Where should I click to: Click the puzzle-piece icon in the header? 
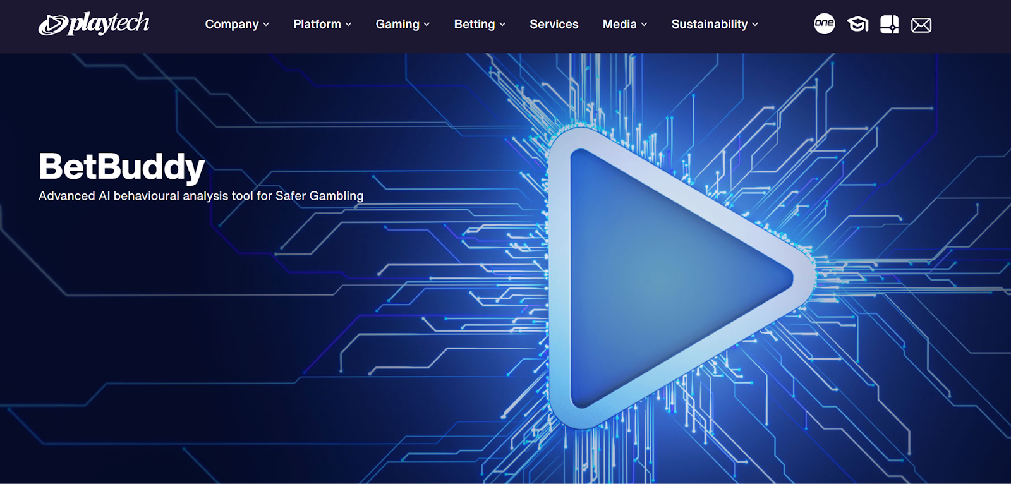coord(889,24)
